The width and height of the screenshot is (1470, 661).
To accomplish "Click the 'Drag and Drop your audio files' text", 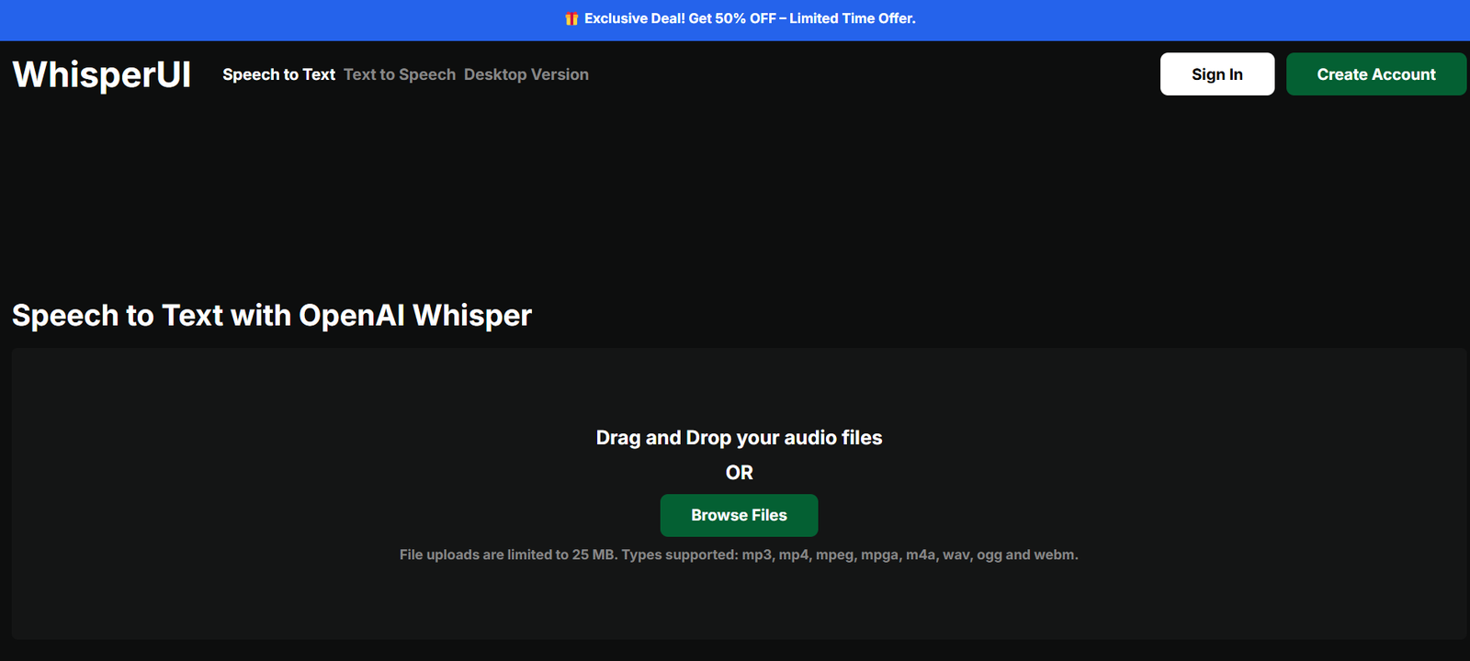I will (739, 438).
